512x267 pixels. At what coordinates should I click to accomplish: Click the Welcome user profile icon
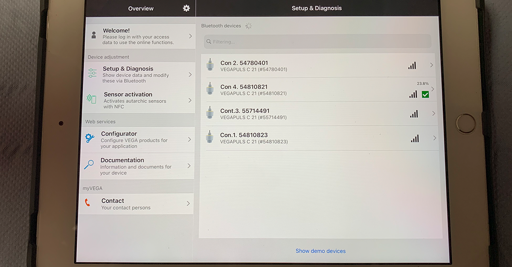[x=94, y=35]
